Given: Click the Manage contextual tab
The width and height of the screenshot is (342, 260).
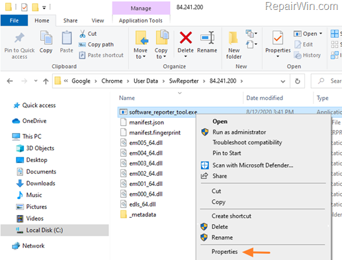Looking at the screenshot, I should point(141,9).
